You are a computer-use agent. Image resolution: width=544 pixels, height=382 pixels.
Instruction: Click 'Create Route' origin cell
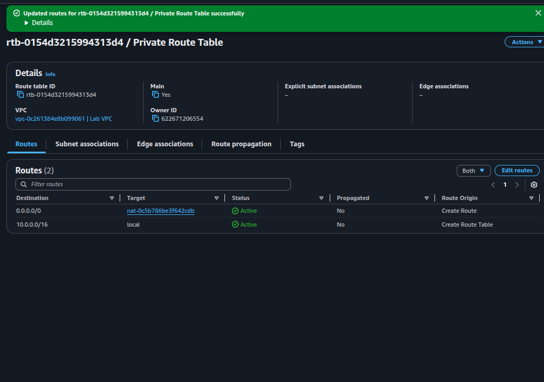click(459, 211)
